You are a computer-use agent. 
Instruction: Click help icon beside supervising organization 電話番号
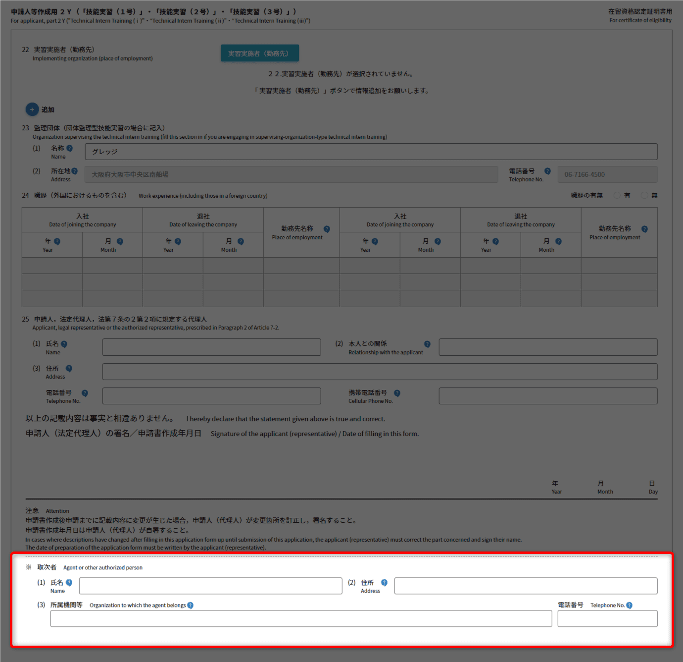(547, 171)
